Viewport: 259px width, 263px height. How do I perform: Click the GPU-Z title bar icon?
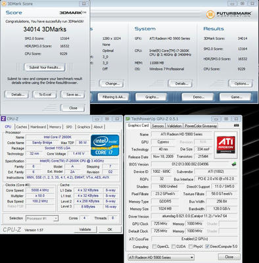pyautogui.click(x=128, y=119)
